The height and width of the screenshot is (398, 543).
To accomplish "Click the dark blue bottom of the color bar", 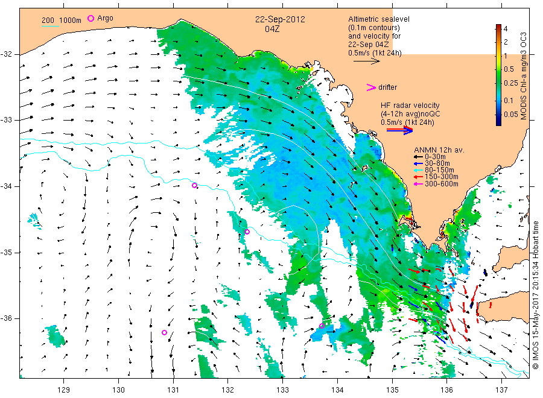I will pos(498,122).
